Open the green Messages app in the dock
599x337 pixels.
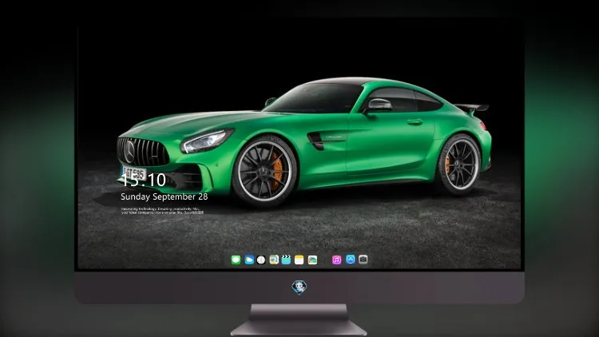point(236,260)
